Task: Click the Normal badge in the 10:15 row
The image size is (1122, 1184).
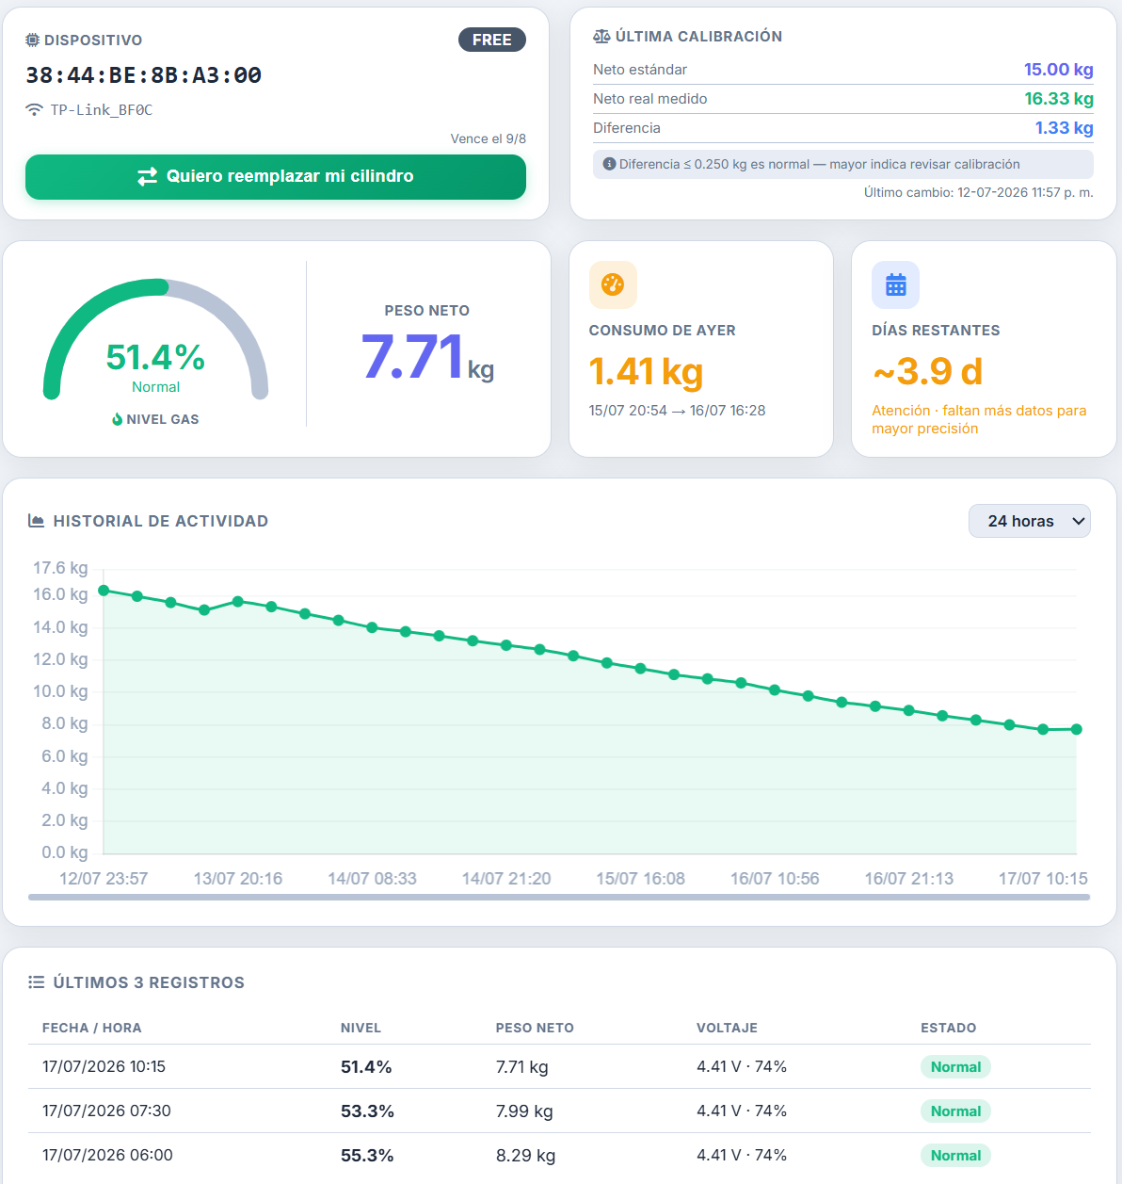Action: (955, 1067)
